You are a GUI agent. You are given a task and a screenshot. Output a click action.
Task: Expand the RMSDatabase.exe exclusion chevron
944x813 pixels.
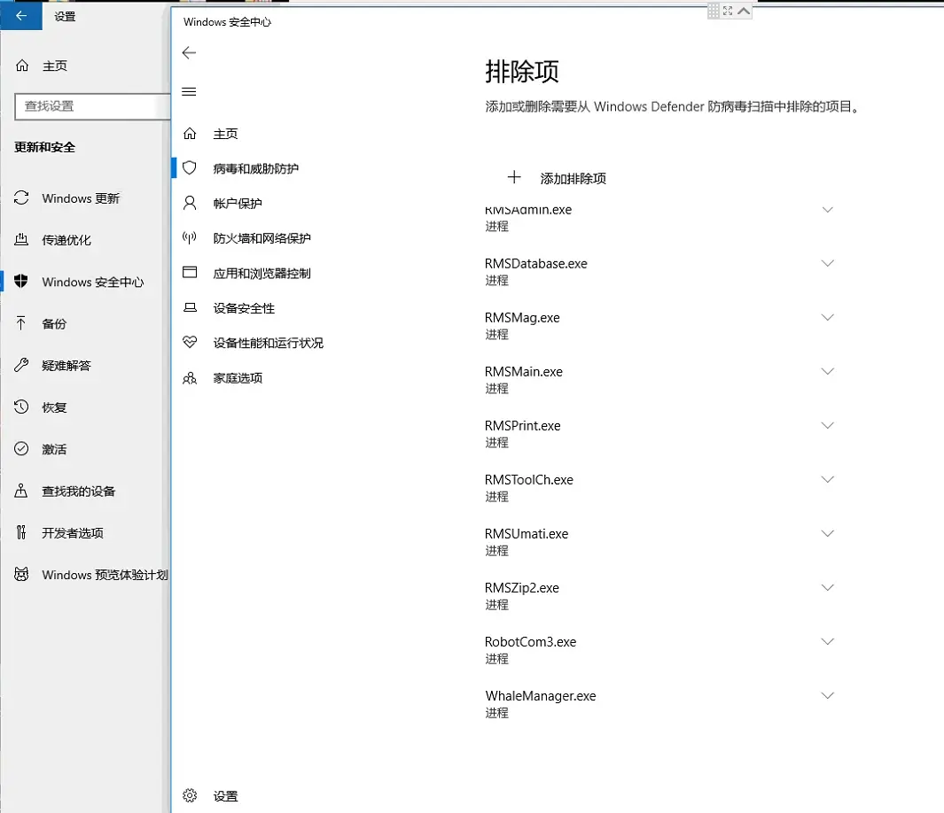click(828, 263)
